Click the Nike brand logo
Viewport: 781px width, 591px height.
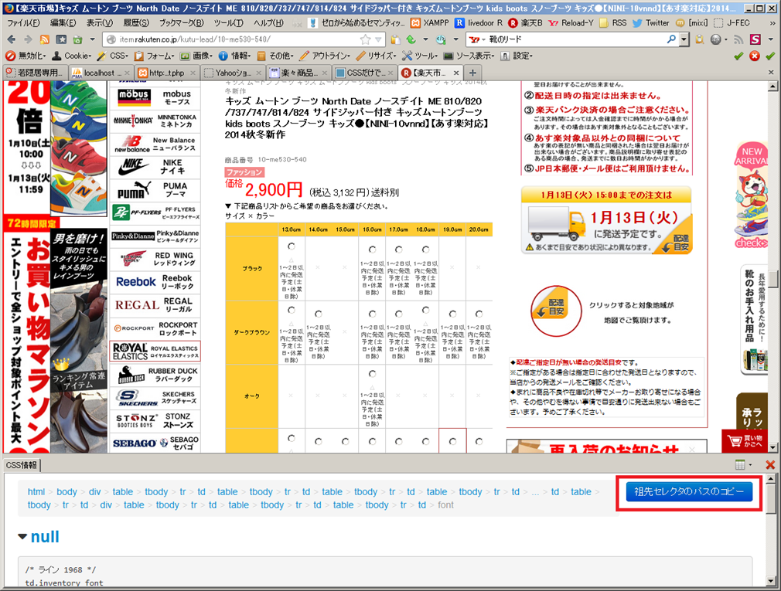click(x=133, y=167)
